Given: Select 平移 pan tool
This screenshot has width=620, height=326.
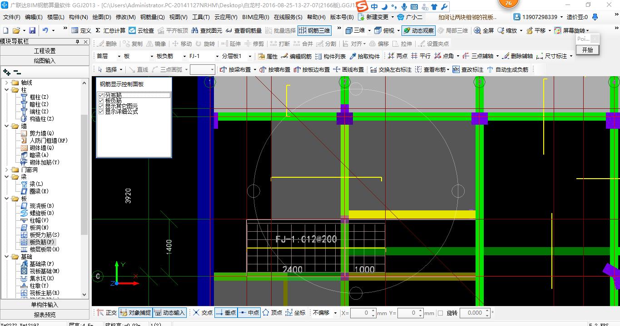Looking at the screenshot, I should 536,30.
